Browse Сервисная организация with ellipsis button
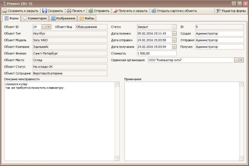Screen dimensions: 249x166 [x=236, y=60]
